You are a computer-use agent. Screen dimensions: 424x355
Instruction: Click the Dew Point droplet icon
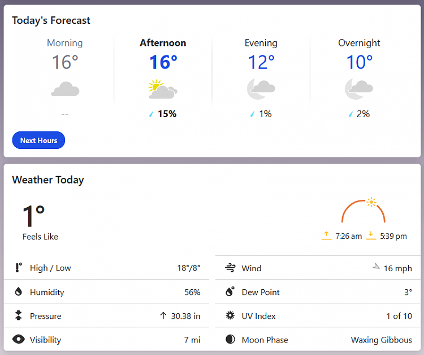tap(230, 292)
